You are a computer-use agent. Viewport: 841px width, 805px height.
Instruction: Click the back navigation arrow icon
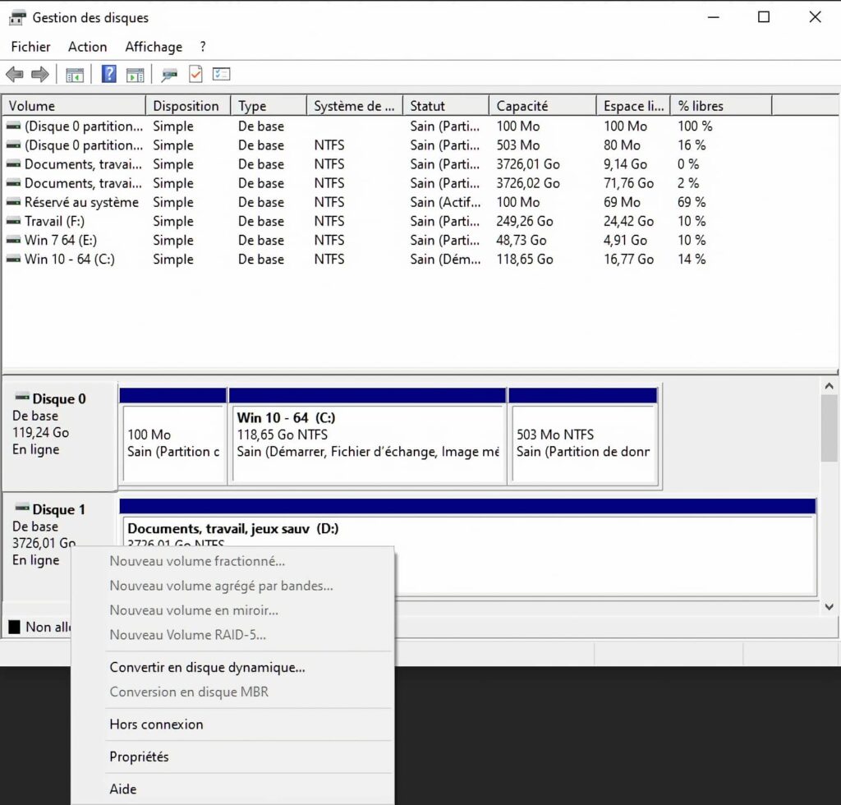click(x=14, y=74)
